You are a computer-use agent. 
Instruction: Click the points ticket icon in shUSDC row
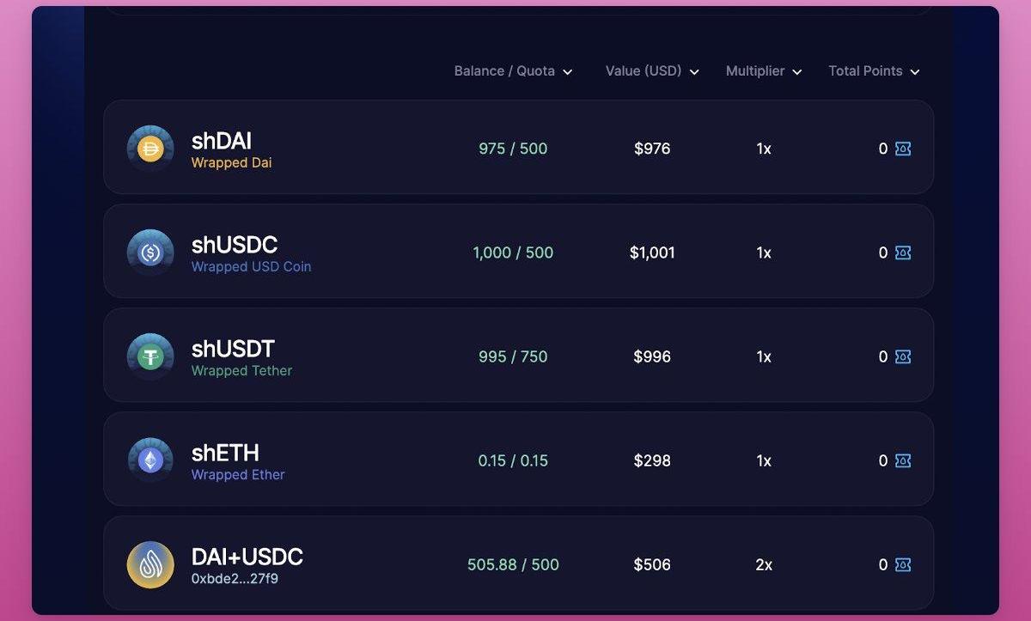click(x=903, y=253)
